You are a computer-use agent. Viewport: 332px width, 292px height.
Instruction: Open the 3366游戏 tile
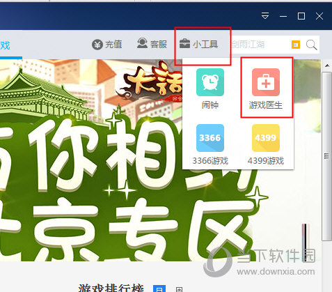(x=210, y=144)
